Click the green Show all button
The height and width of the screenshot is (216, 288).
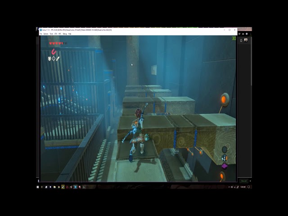tap(243, 181)
